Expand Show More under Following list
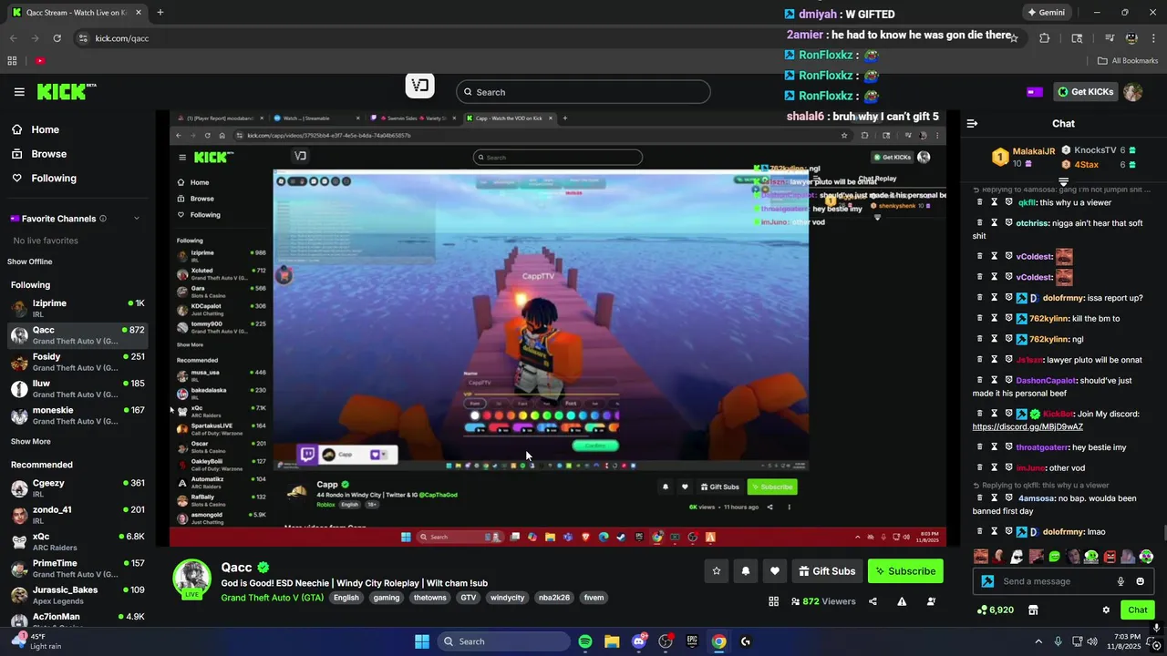The image size is (1167, 656). click(x=30, y=442)
